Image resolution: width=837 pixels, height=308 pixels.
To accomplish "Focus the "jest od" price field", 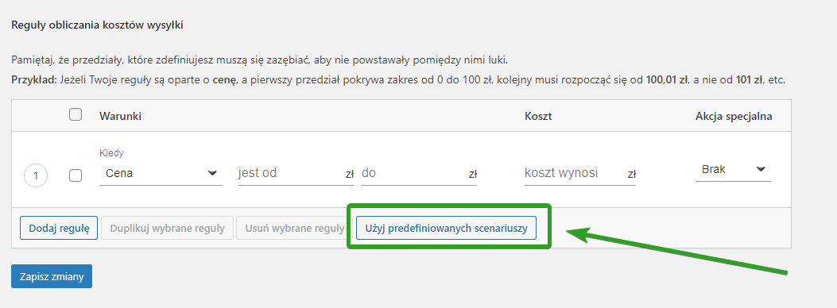I will [290, 173].
